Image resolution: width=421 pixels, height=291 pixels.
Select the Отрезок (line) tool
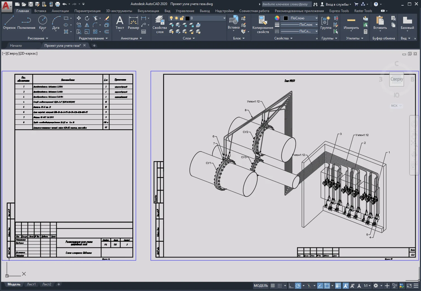9,22
